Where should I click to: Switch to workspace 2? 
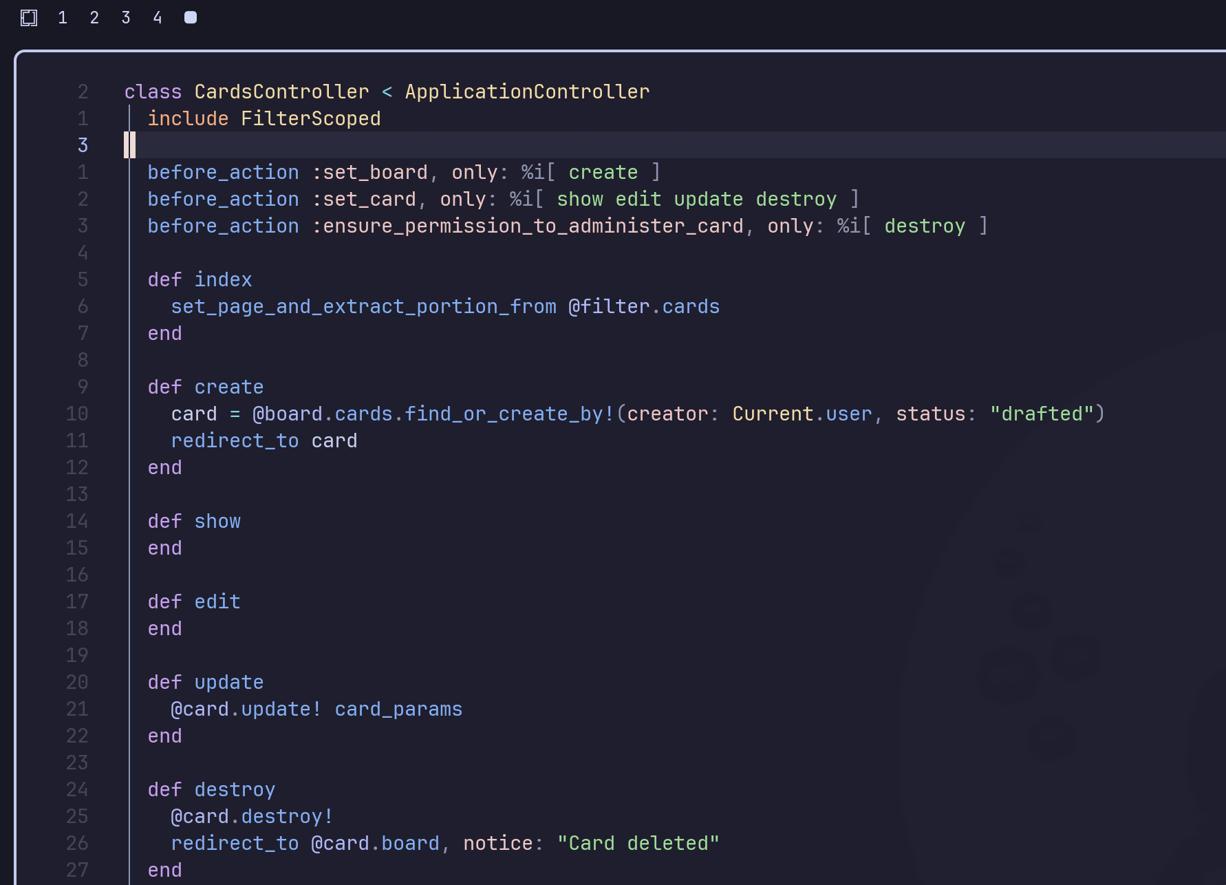(x=94, y=18)
